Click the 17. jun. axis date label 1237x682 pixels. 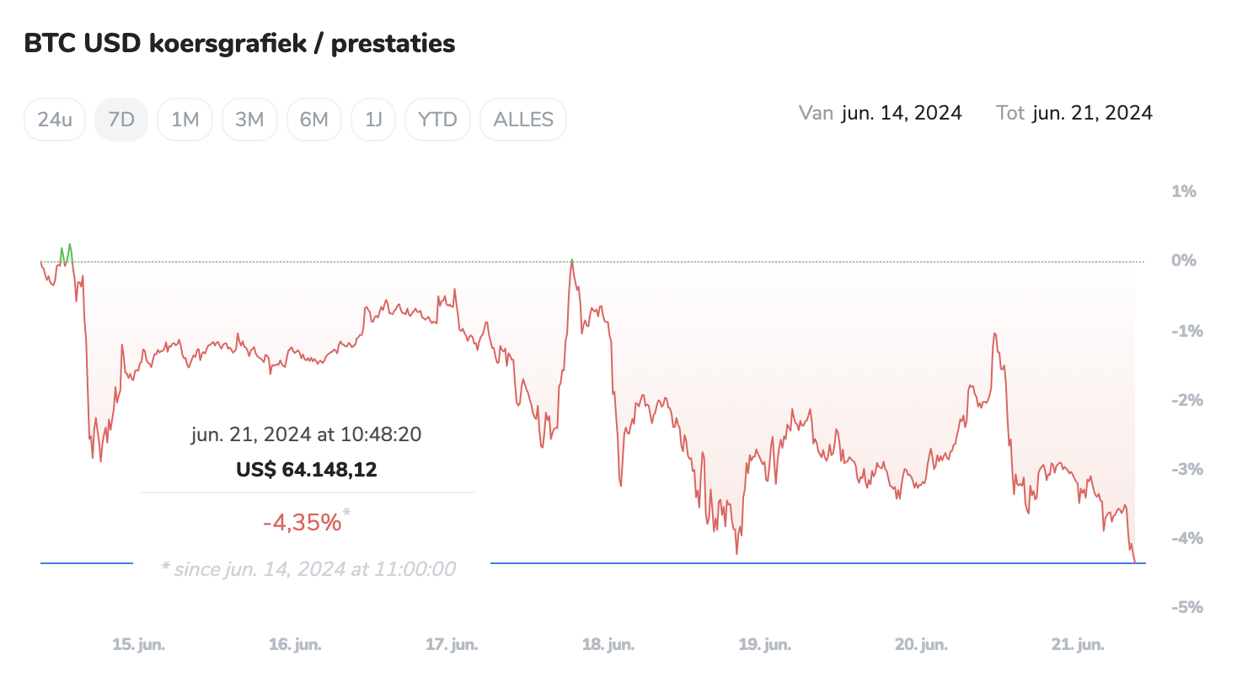coord(452,645)
